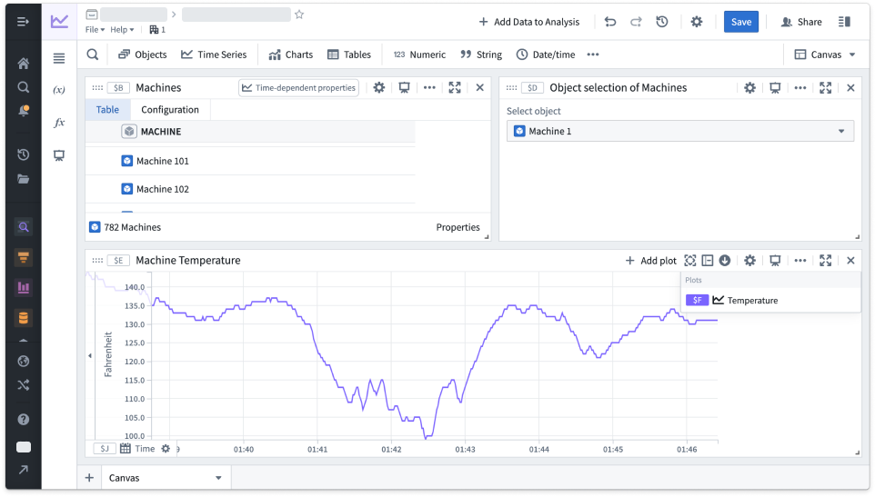Screen dimensions: 875x497
Task: Open the Charts toolbar menu
Action: pyautogui.click(x=291, y=55)
